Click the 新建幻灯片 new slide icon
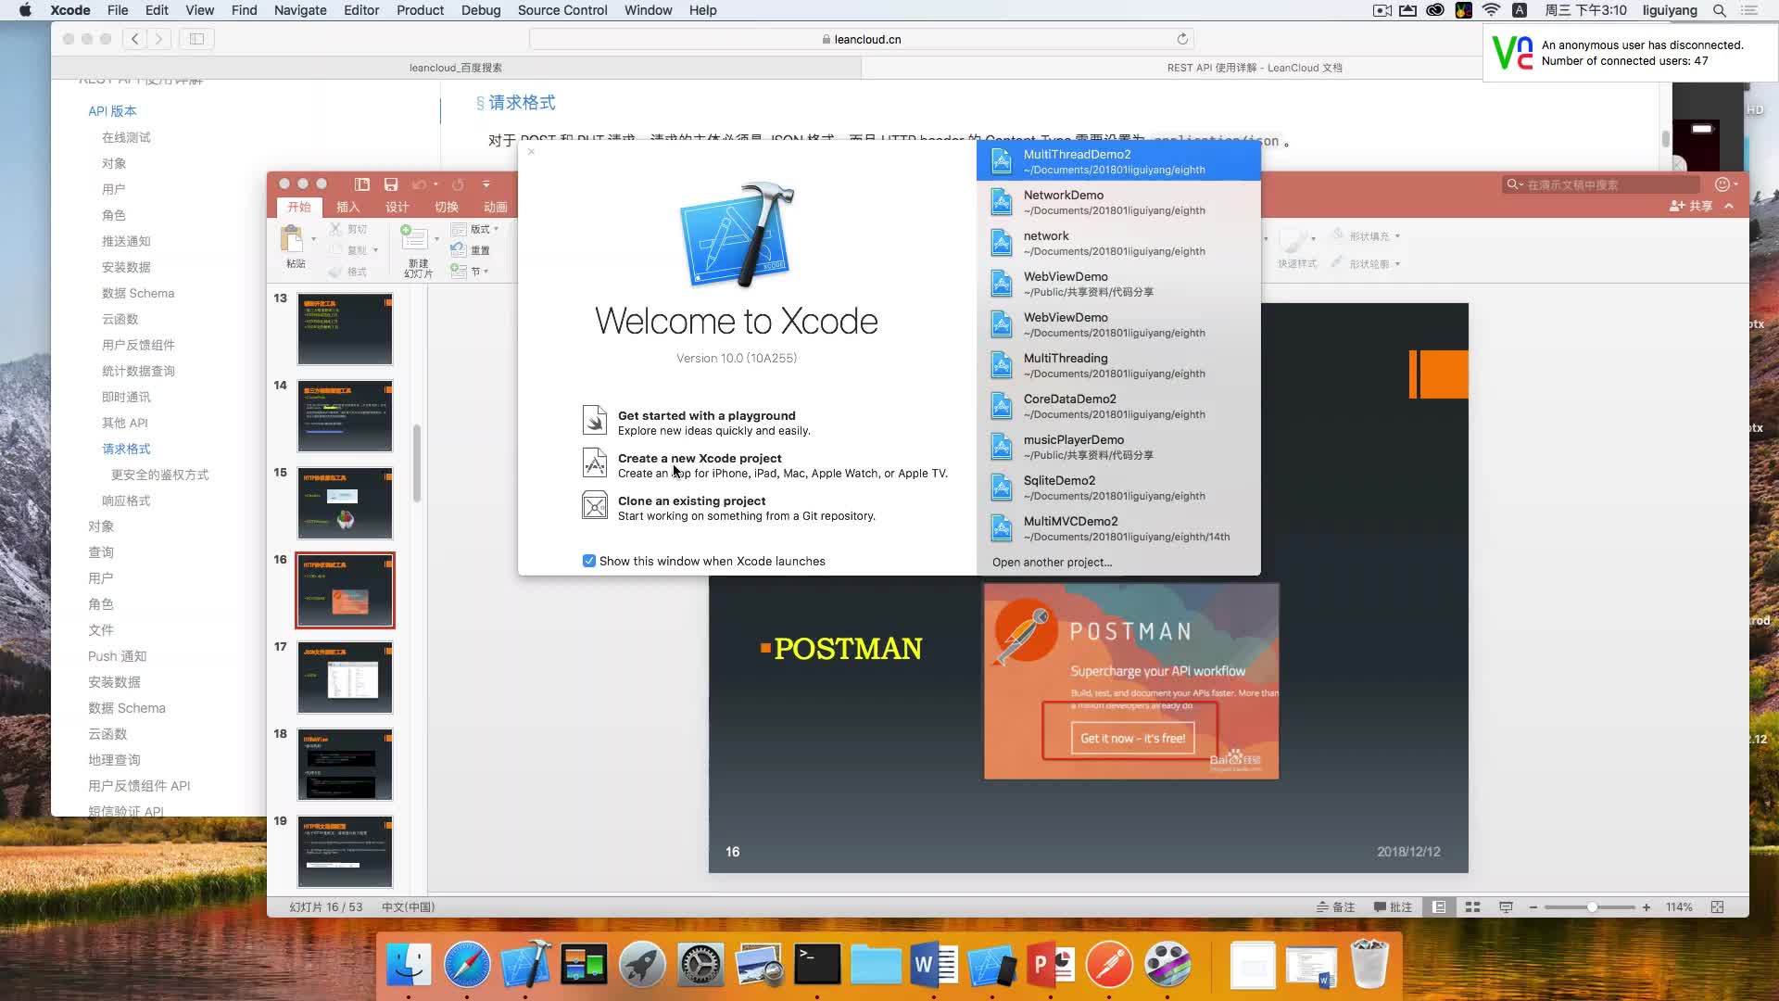Viewport: 1779px width, 1001px height. 414,238
